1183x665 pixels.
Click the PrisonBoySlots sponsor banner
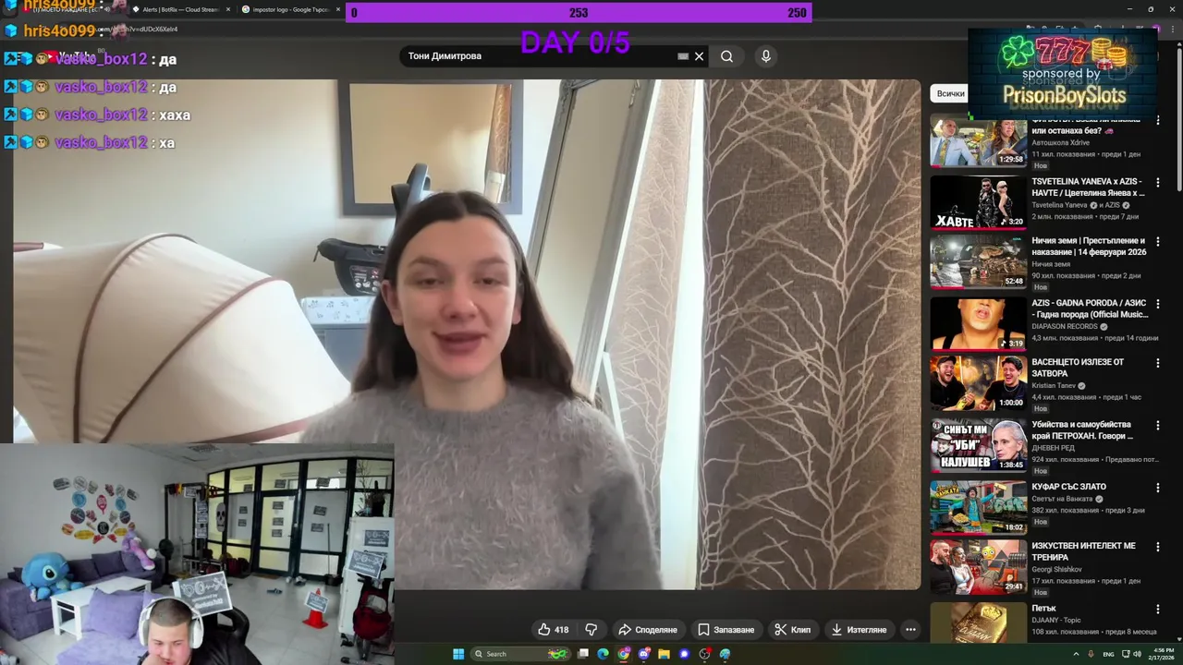coord(1063,75)
